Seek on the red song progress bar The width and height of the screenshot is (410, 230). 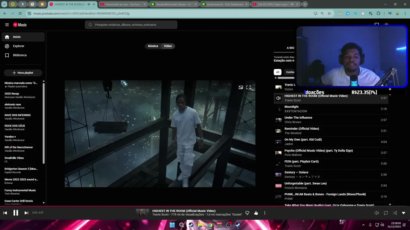pyautogui.click(x=205, y=206)
